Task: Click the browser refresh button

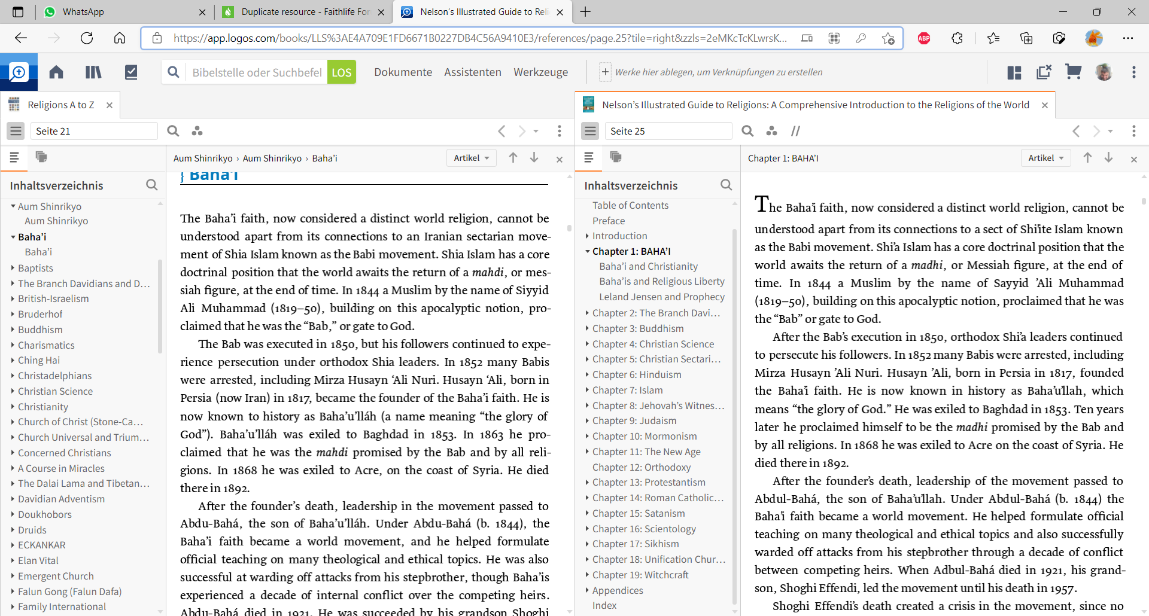Action: click(87, 38)
